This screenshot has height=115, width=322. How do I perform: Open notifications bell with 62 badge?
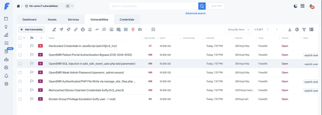pos(311,6)
